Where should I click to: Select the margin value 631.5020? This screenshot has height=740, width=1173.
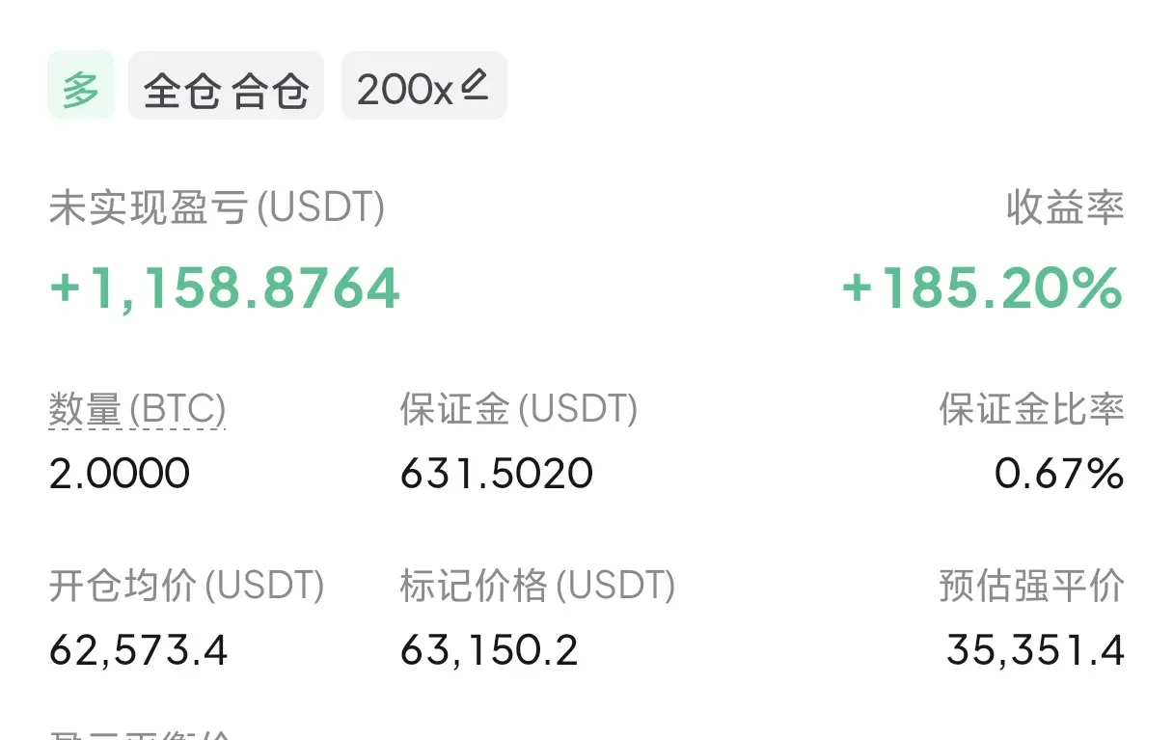pos(497,474)
